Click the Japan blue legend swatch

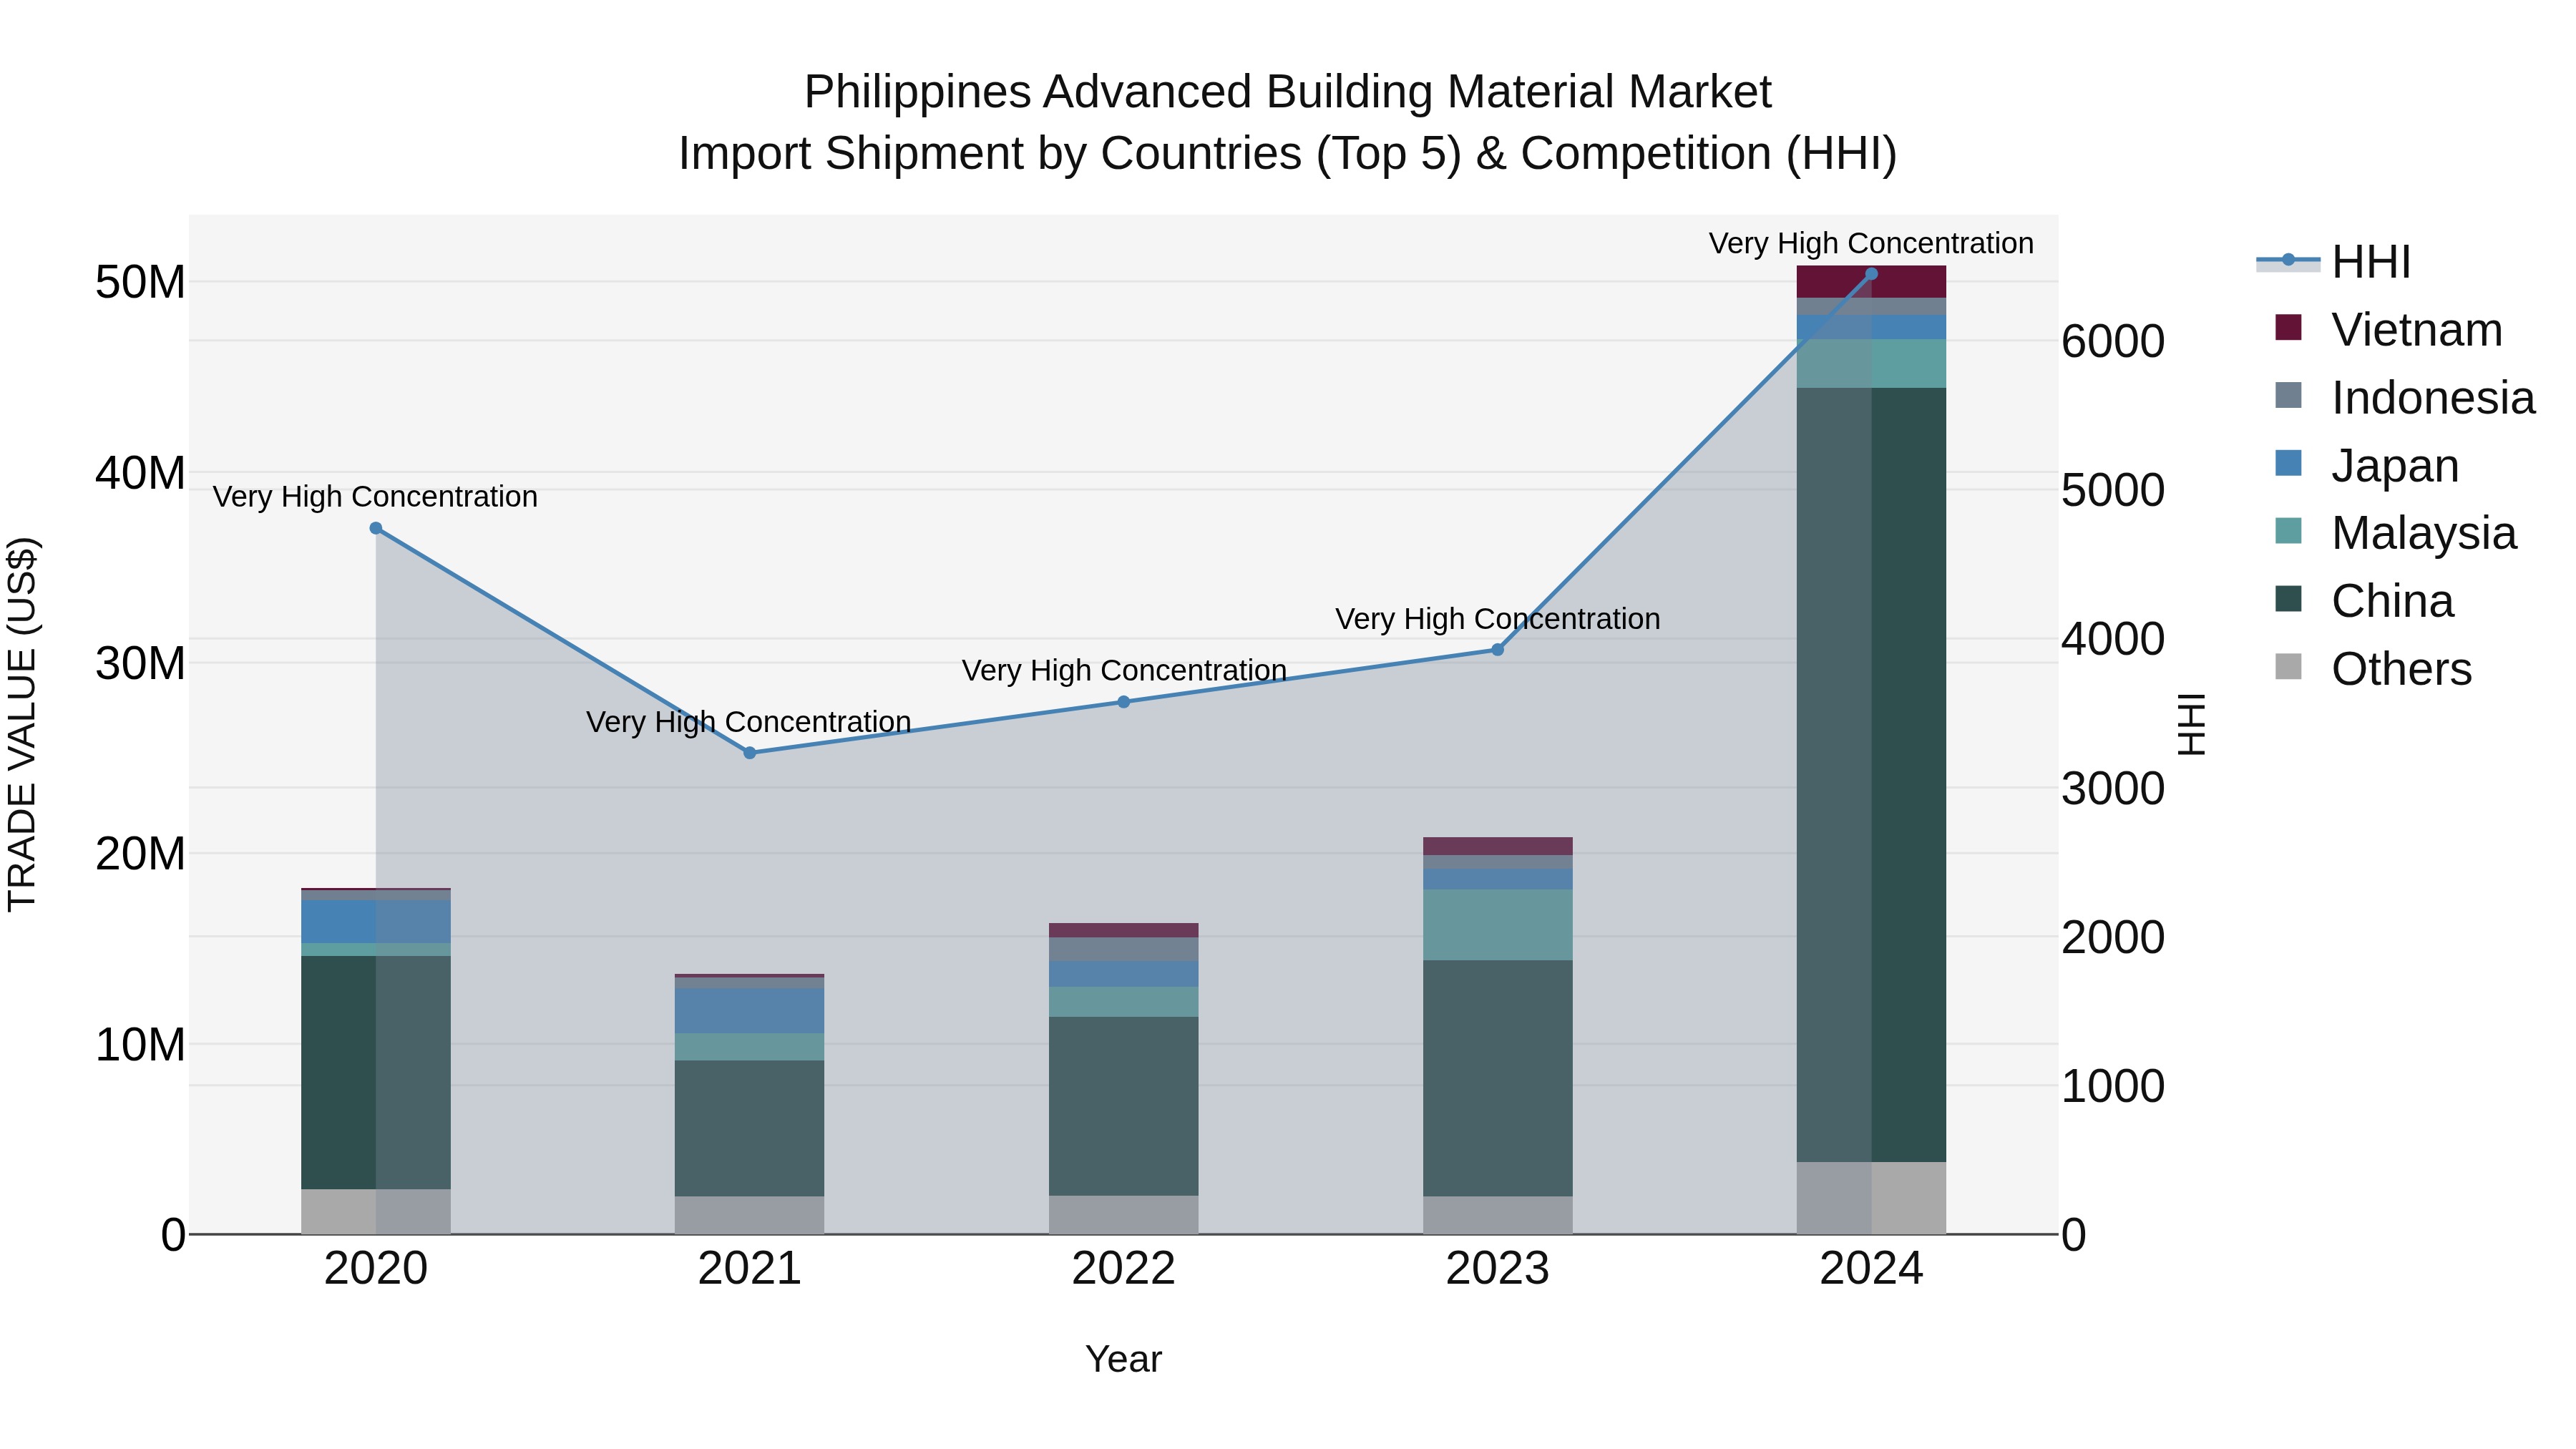2288,463
